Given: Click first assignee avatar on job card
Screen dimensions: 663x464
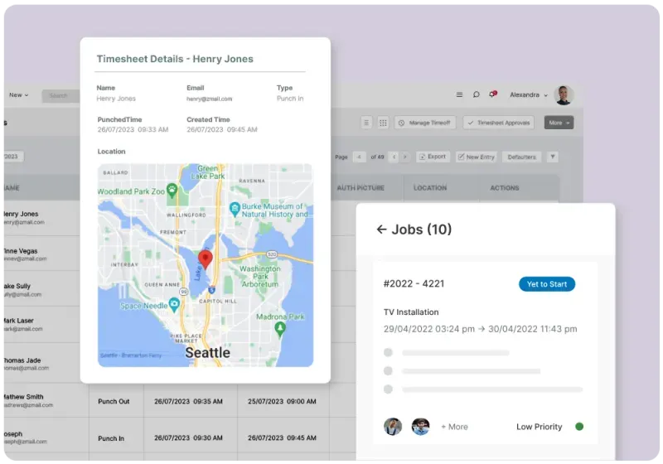Looking at the screenshot, I should pyautogui.click(x=393, y=427).
